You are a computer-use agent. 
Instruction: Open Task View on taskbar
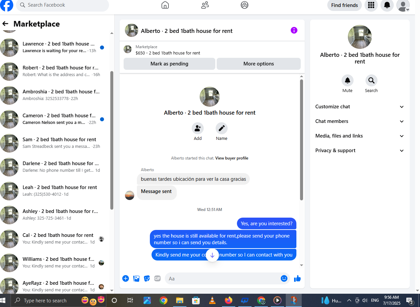[130, 300]
